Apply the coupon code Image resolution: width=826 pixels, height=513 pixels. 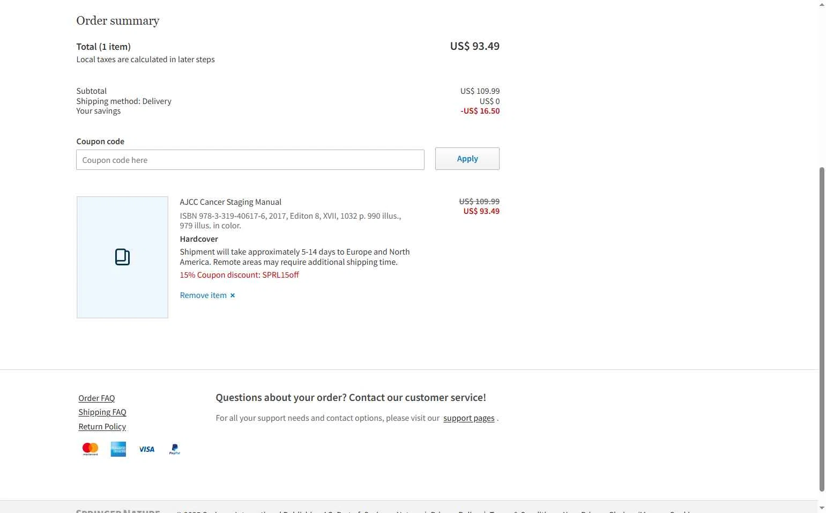point(467,159)
